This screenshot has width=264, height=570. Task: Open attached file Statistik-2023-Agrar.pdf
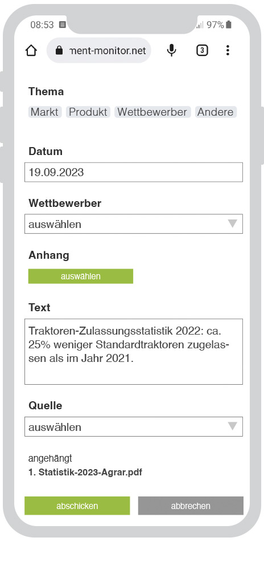(x=85, y=473)
